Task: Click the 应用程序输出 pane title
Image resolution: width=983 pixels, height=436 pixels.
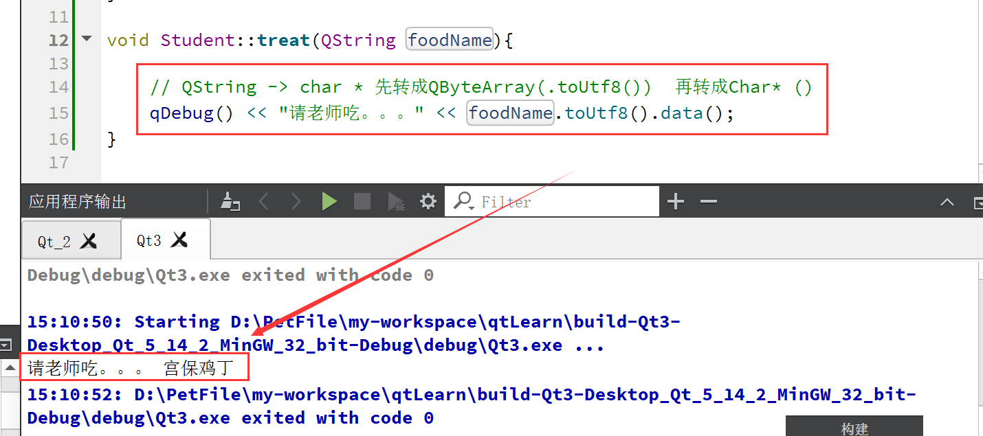Action: [x=78, y=202]
